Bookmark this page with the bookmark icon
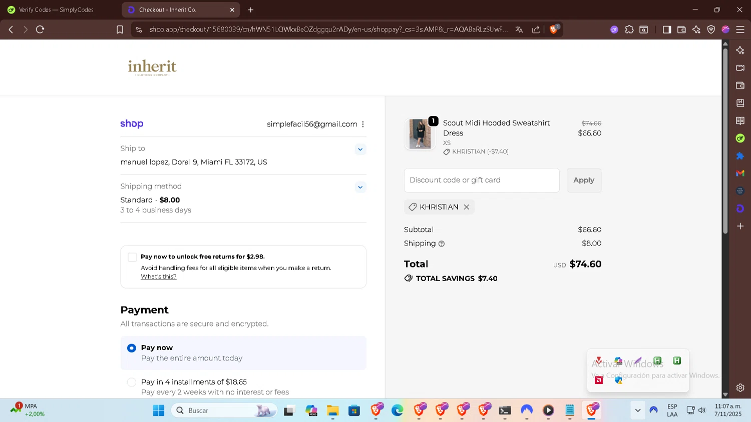The height and width of the screenshot is (422, 751). tap(120, 29)
